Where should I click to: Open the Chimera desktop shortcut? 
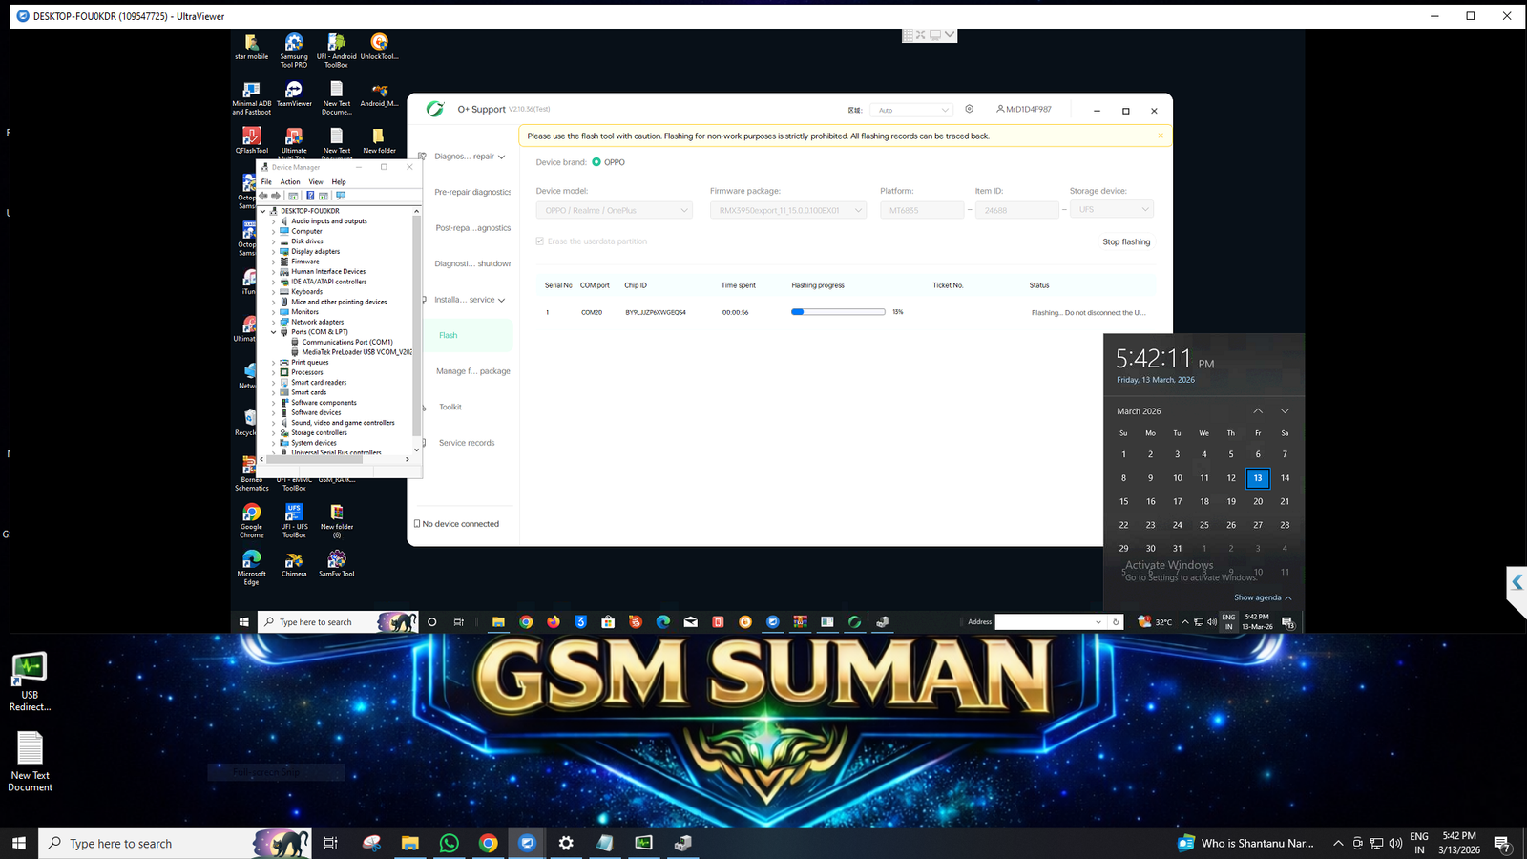point(294,560)
